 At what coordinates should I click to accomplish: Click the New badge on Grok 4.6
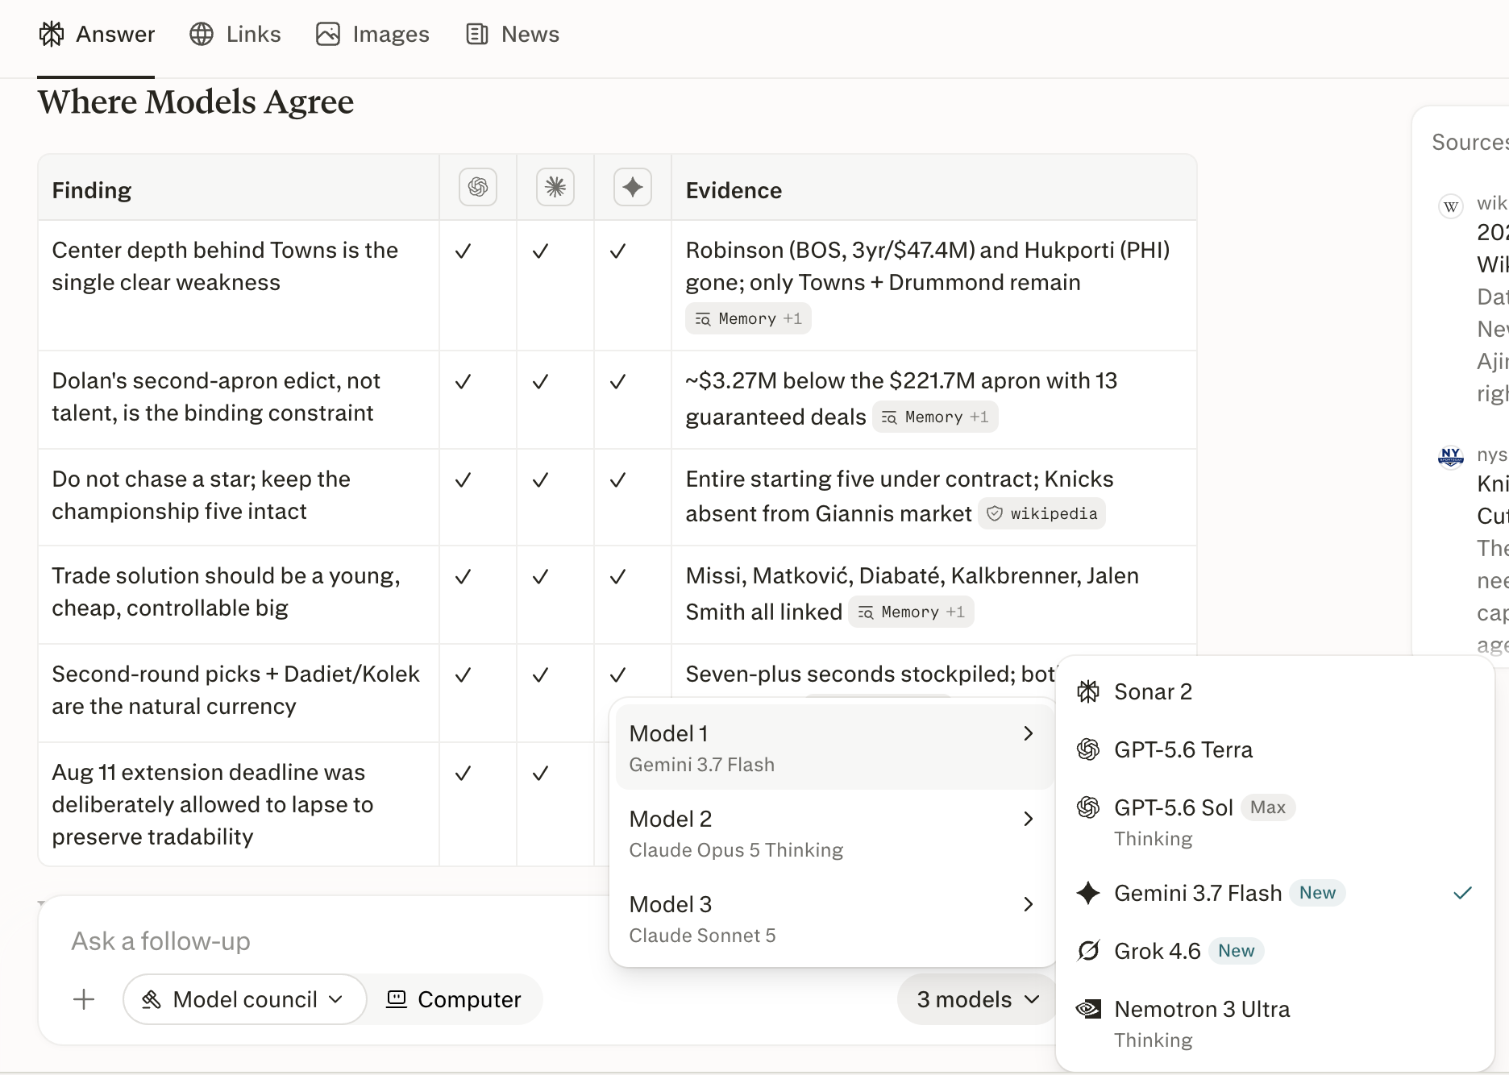(1236, 951)
